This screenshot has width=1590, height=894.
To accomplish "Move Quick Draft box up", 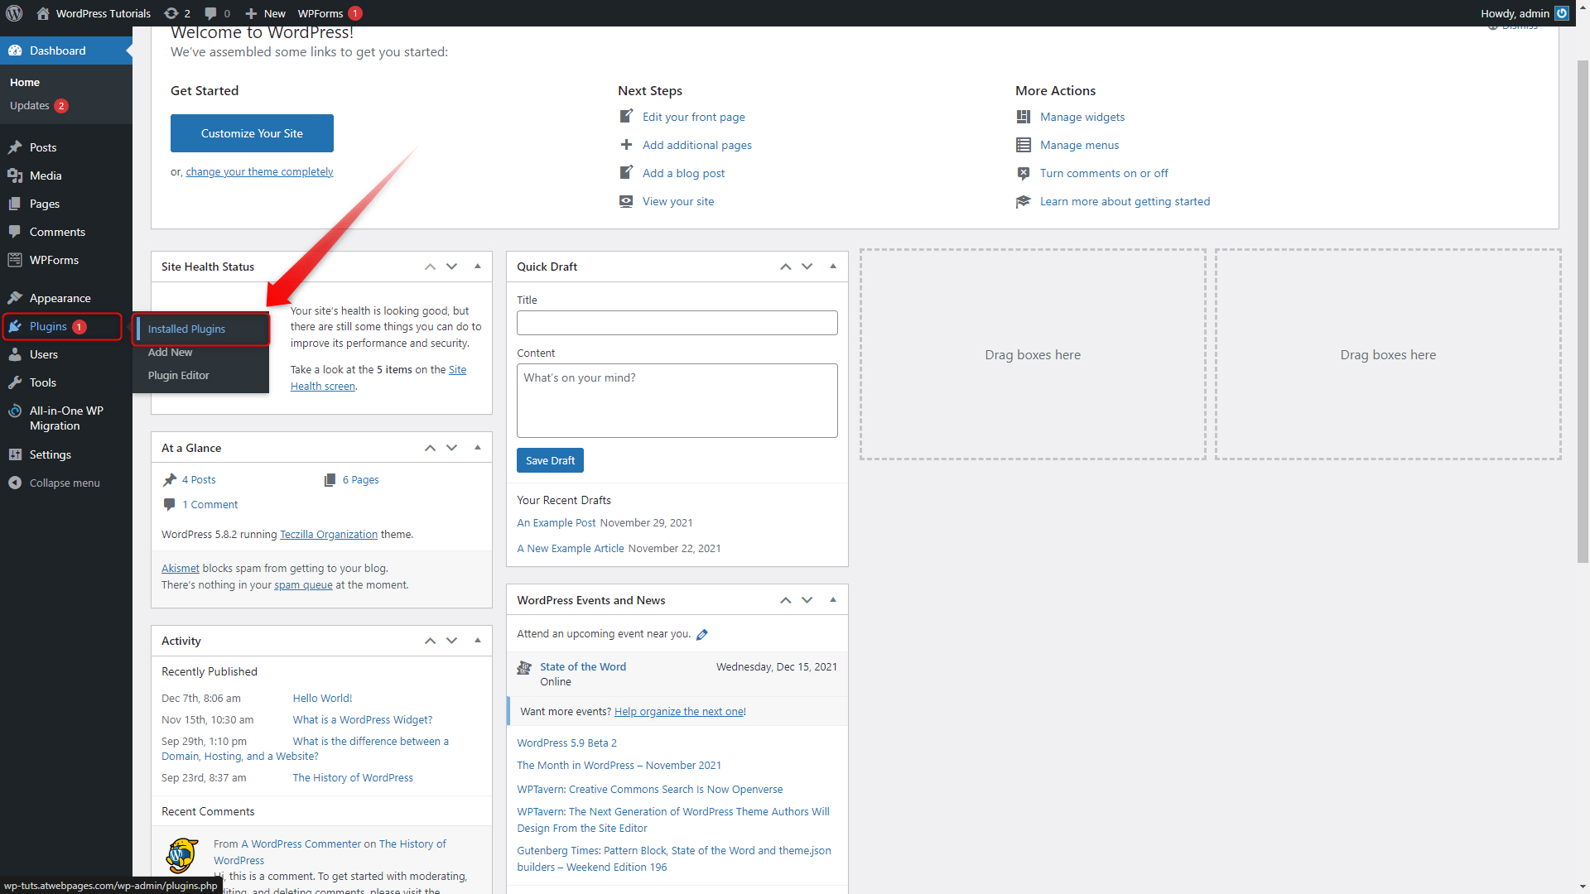I will pos(785,267).
